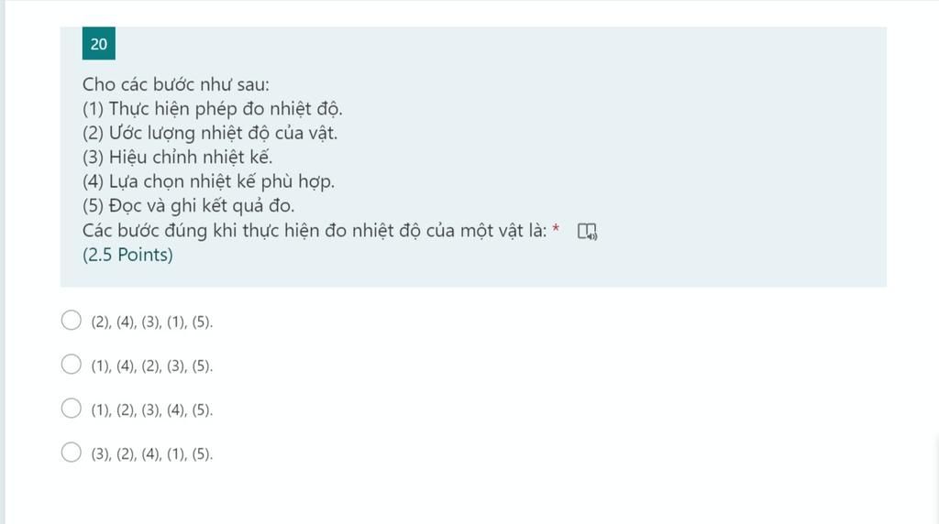Click answer label text (1), (4), (2), (3), (5)
Image resolution: width=939 pixels, height=524 pixels.
pos(152,366)
